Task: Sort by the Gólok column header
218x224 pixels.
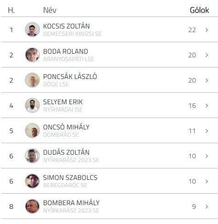Action: (199, 10)
